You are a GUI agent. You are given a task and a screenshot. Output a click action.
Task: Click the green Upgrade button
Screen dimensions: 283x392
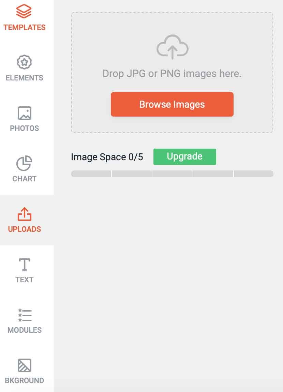[185, 157]
